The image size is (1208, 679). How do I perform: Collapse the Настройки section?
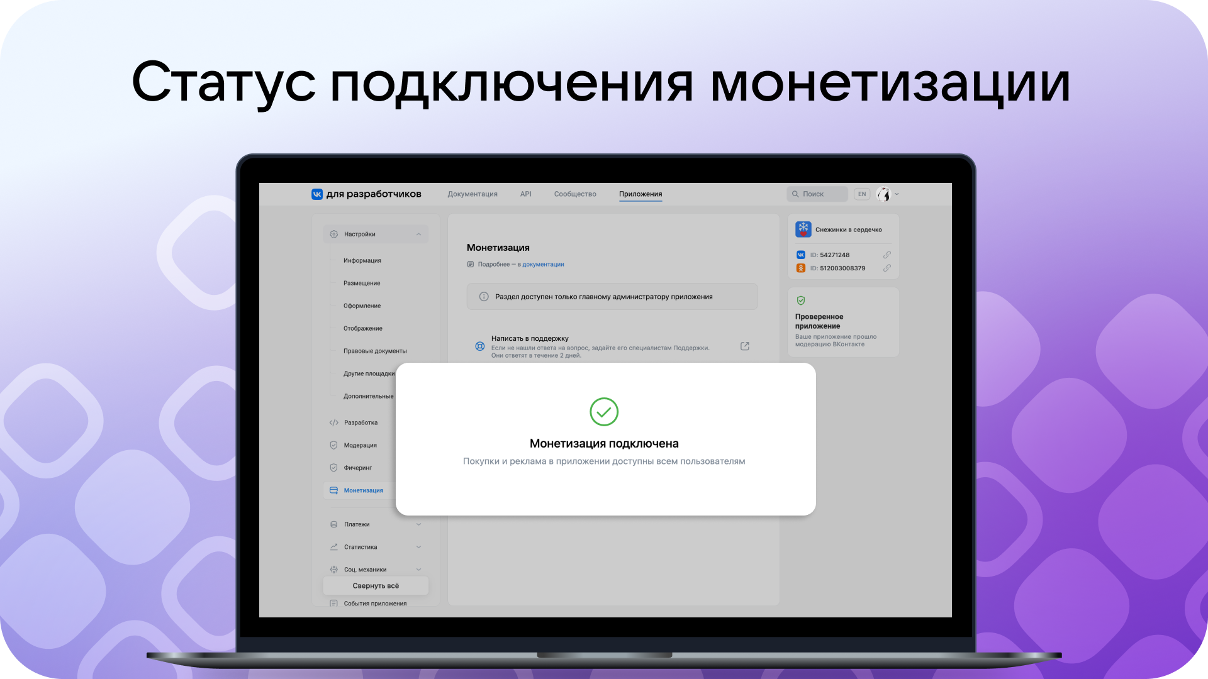[418, 235]
